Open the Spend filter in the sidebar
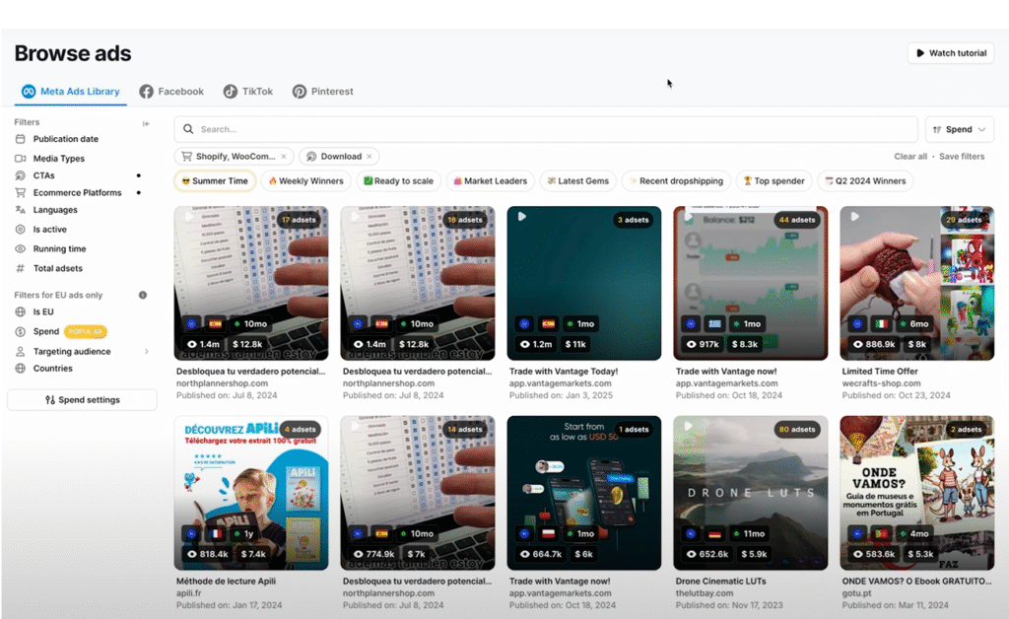Image resolution: width=1009 pixels, height=619 pixels. pos(45,331)
